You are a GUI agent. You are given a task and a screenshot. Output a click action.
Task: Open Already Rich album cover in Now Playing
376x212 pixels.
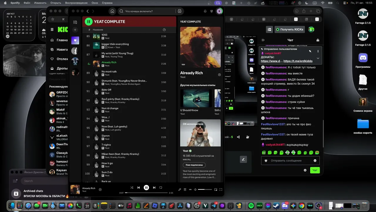tap(200, 47)
